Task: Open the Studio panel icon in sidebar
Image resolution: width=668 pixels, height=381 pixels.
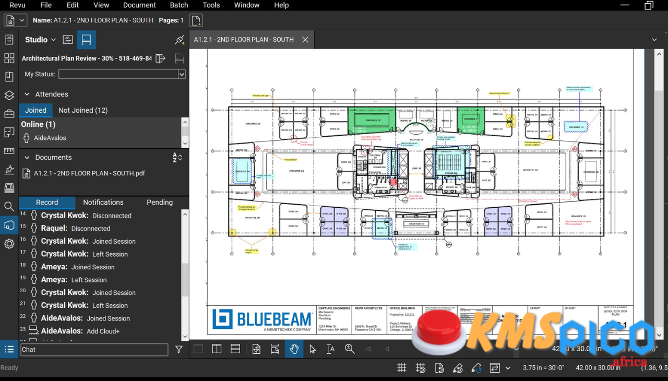Action: click(9, 225)
